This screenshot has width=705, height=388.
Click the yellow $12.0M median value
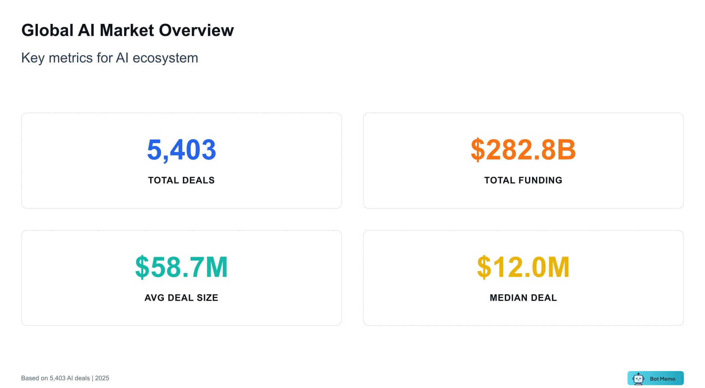click(523, 267)
